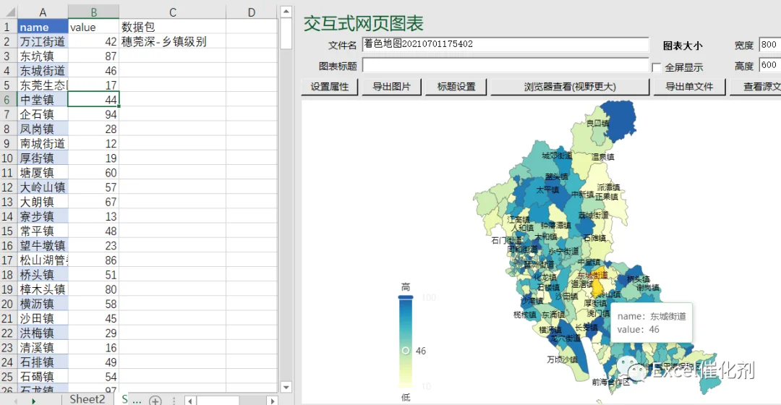Click the legend handle marker at 46
The width and height of the screenshot is (781, 405).
click(x=406, y=351)
